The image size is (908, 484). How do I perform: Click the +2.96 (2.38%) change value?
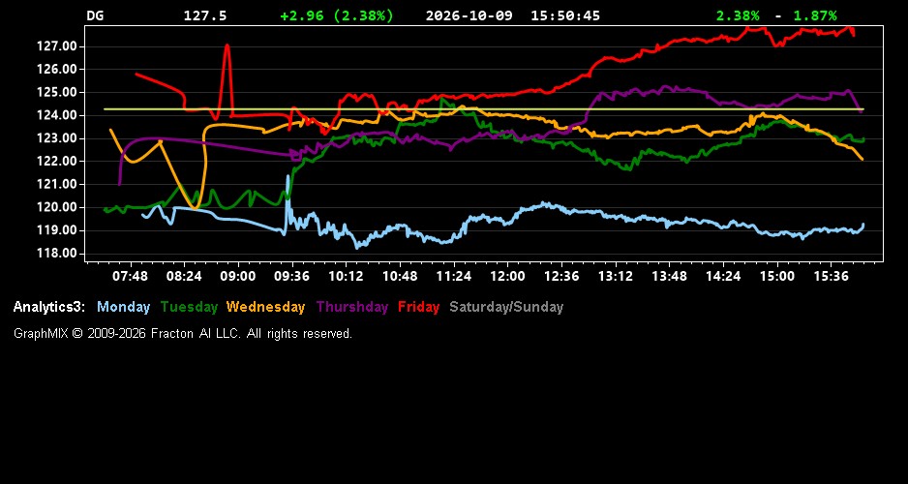[x=337, y=15]
